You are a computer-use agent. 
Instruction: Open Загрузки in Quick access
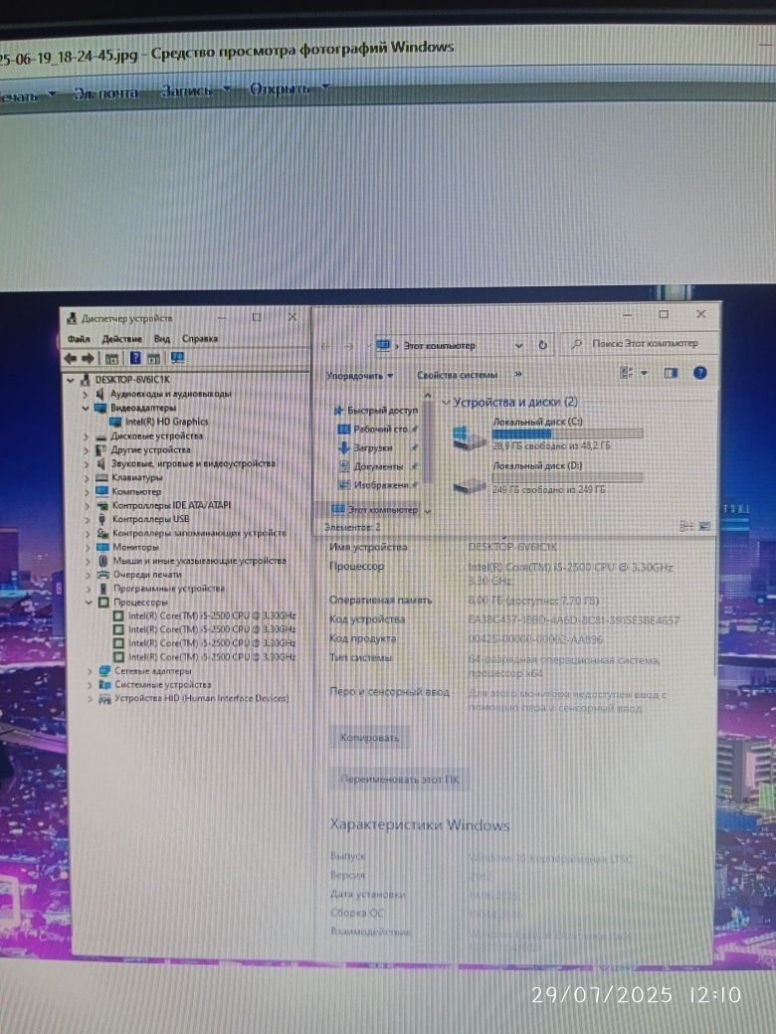(x=378, y=447)
